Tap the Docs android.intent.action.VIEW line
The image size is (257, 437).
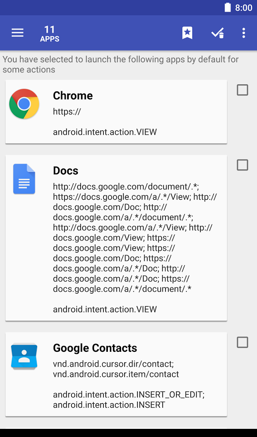(x=105, y=309)
